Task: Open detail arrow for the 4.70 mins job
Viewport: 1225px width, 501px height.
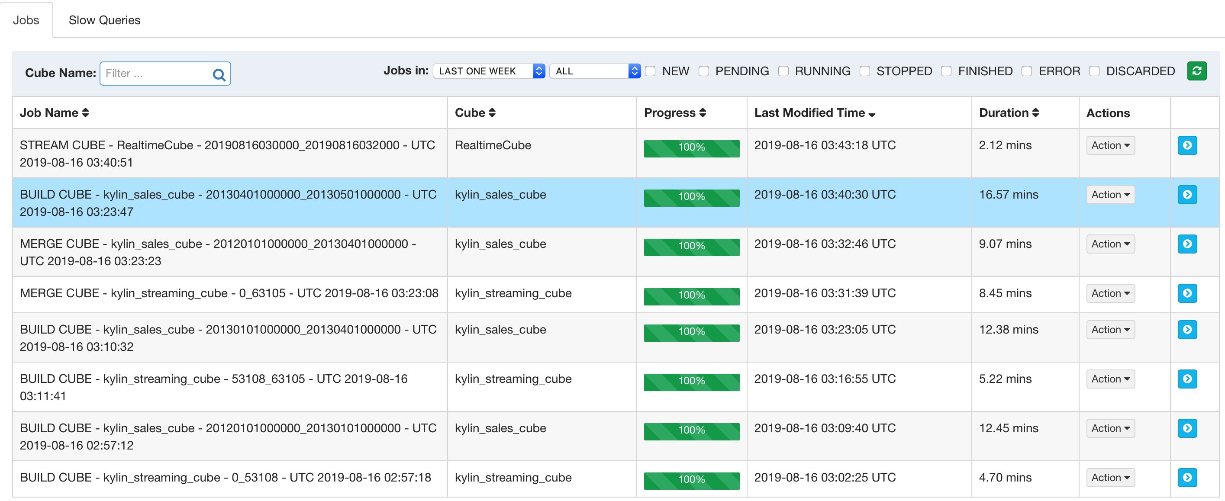Action: [x=1186, y=478]
